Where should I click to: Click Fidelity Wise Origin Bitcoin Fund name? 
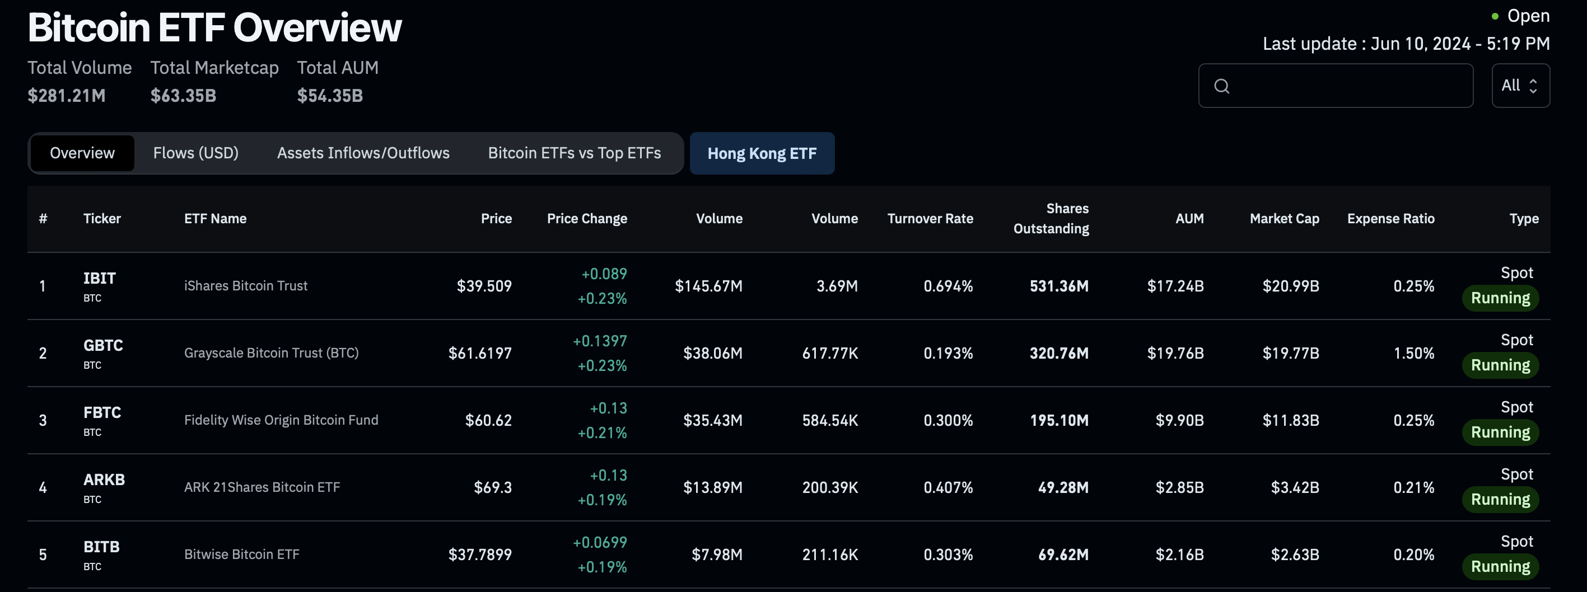coord(281,420)
